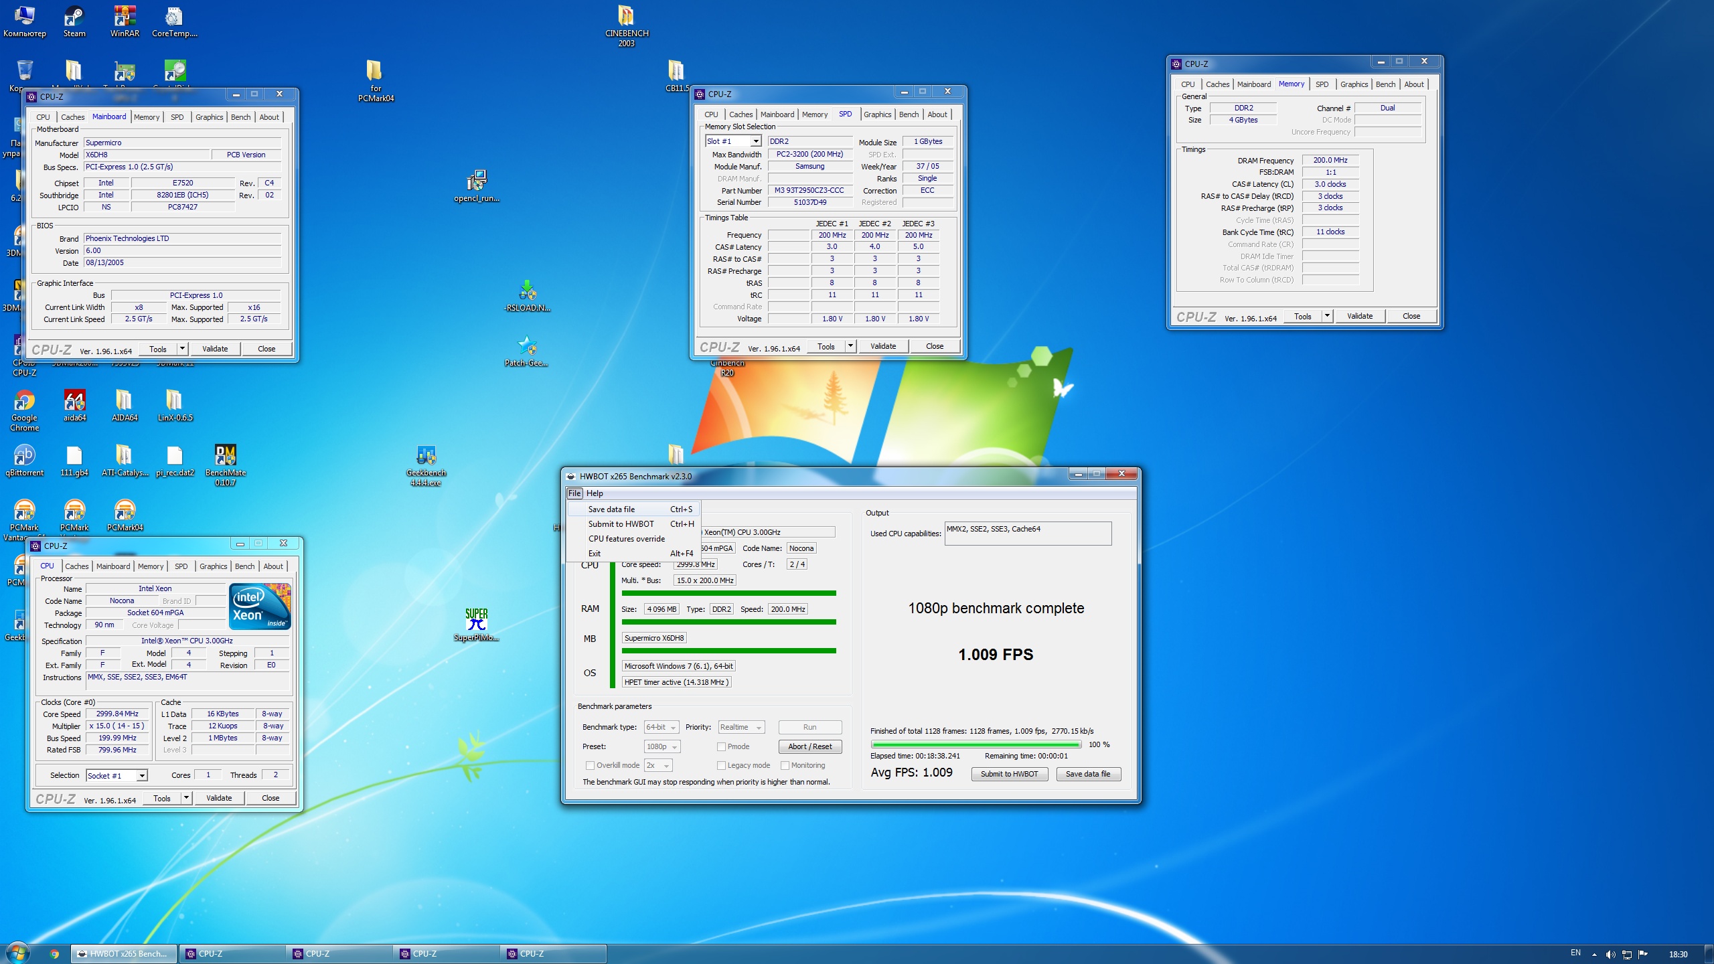1714x964 pixels.
Task: Click the volume icon in system tray
Action: (1610, 955)
